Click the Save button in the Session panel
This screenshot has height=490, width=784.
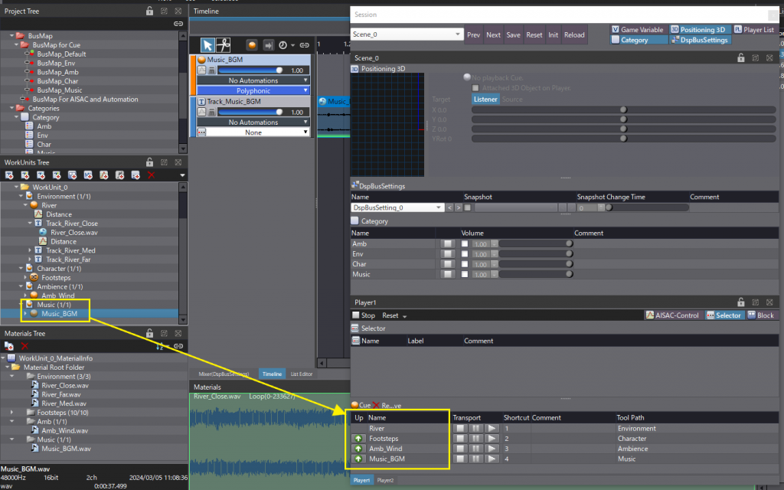tap(513, 34)
